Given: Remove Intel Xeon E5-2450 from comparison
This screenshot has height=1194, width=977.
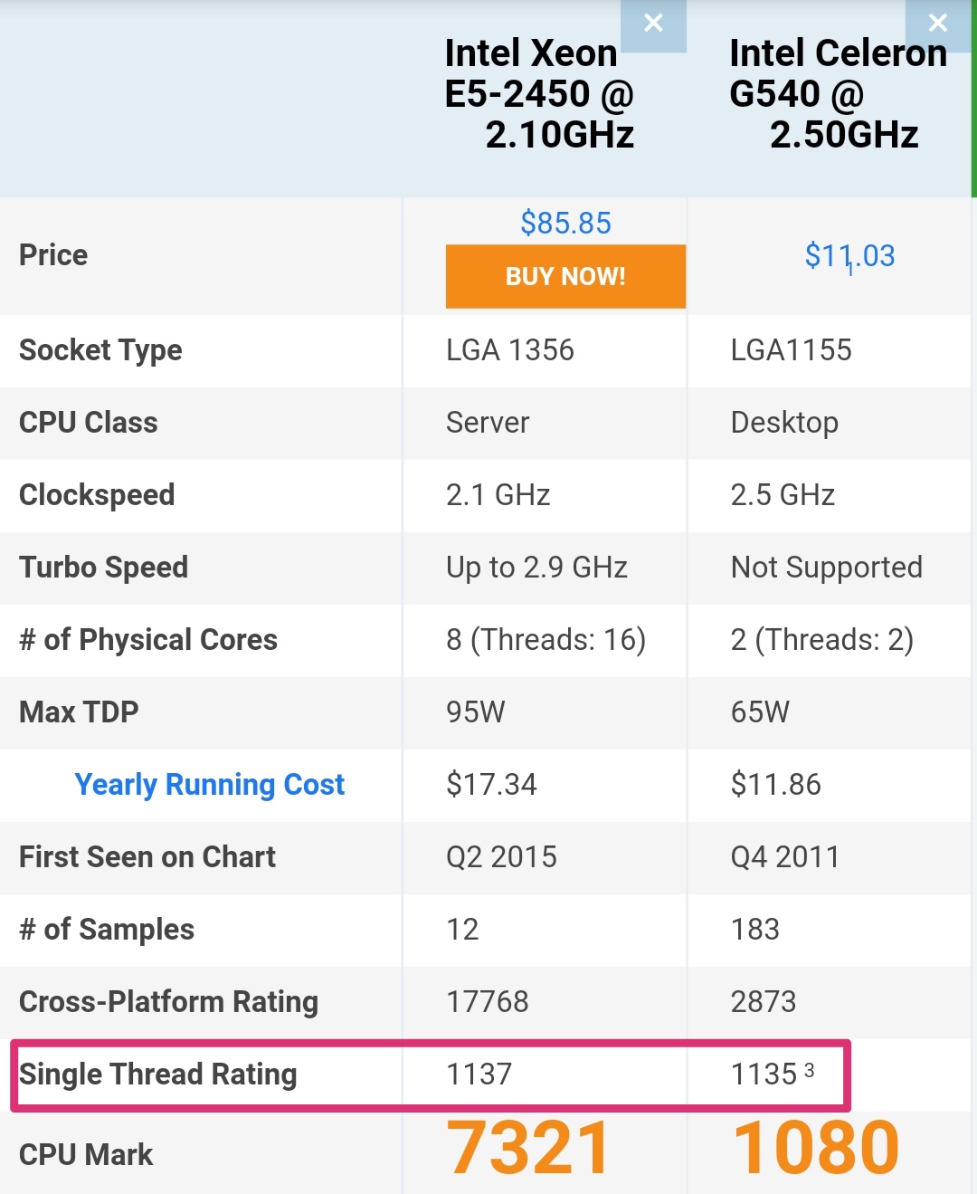Looking at the screenshot, I should click(653, 24).
